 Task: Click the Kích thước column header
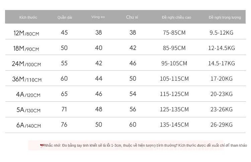(28, 17)
